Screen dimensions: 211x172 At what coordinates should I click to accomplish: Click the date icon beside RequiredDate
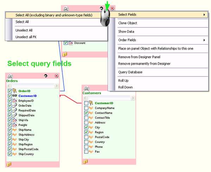point(14,110)
